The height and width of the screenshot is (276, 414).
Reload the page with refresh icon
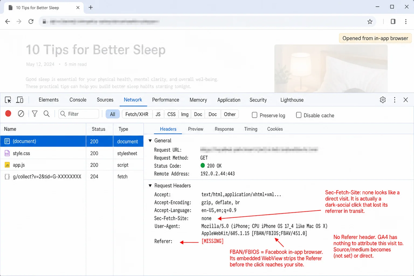click(x=31, y=22)
